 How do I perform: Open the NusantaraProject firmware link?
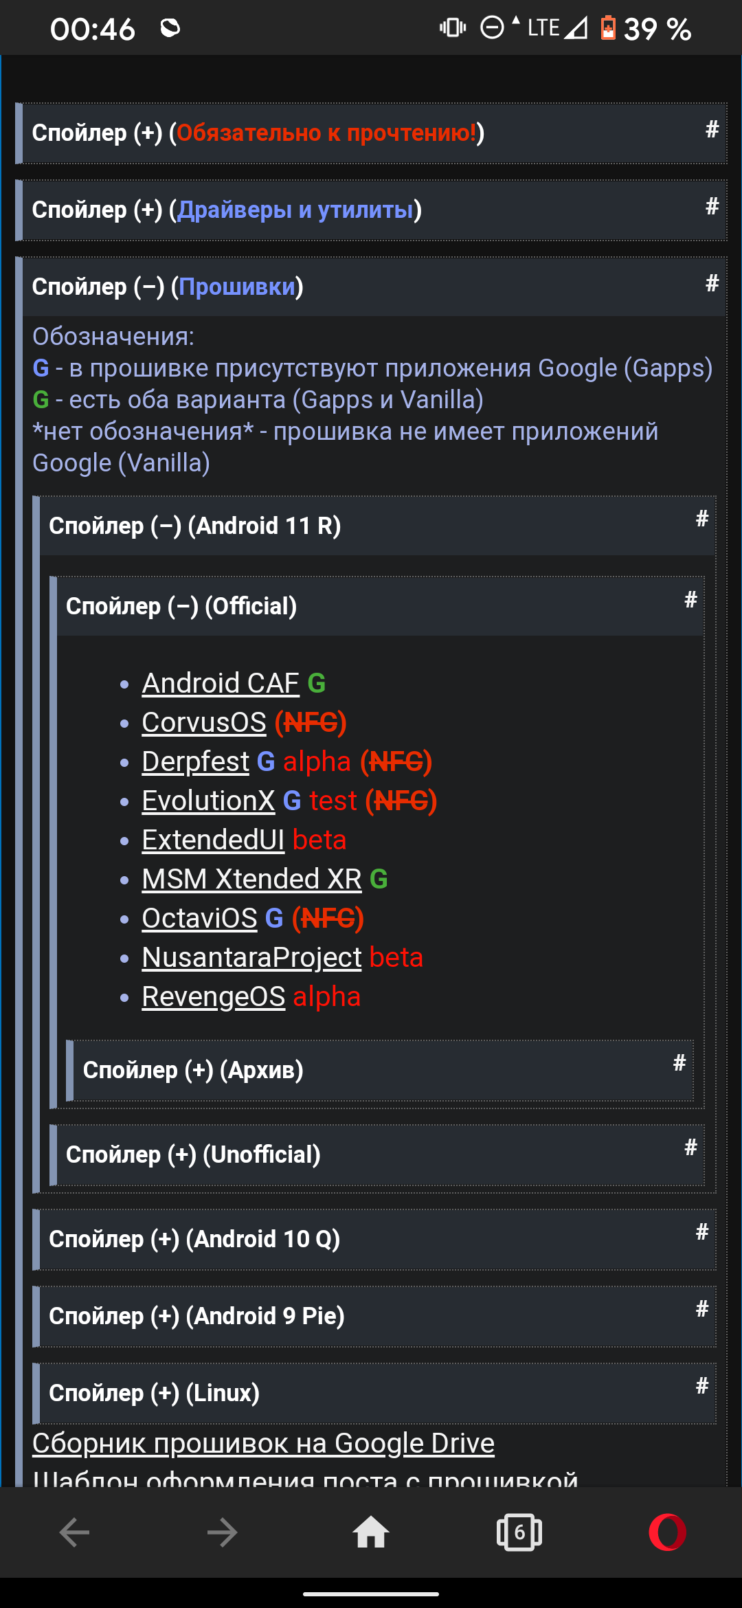(x=251, y=957)
